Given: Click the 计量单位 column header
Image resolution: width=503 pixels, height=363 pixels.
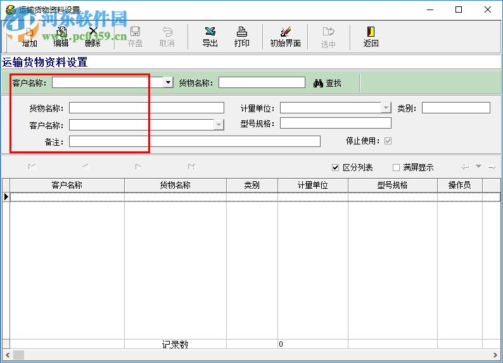Looking at the screenshot, I should tap(313, 185).
